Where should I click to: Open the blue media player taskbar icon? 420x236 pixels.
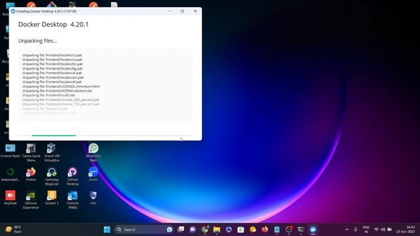click(228, 229)
